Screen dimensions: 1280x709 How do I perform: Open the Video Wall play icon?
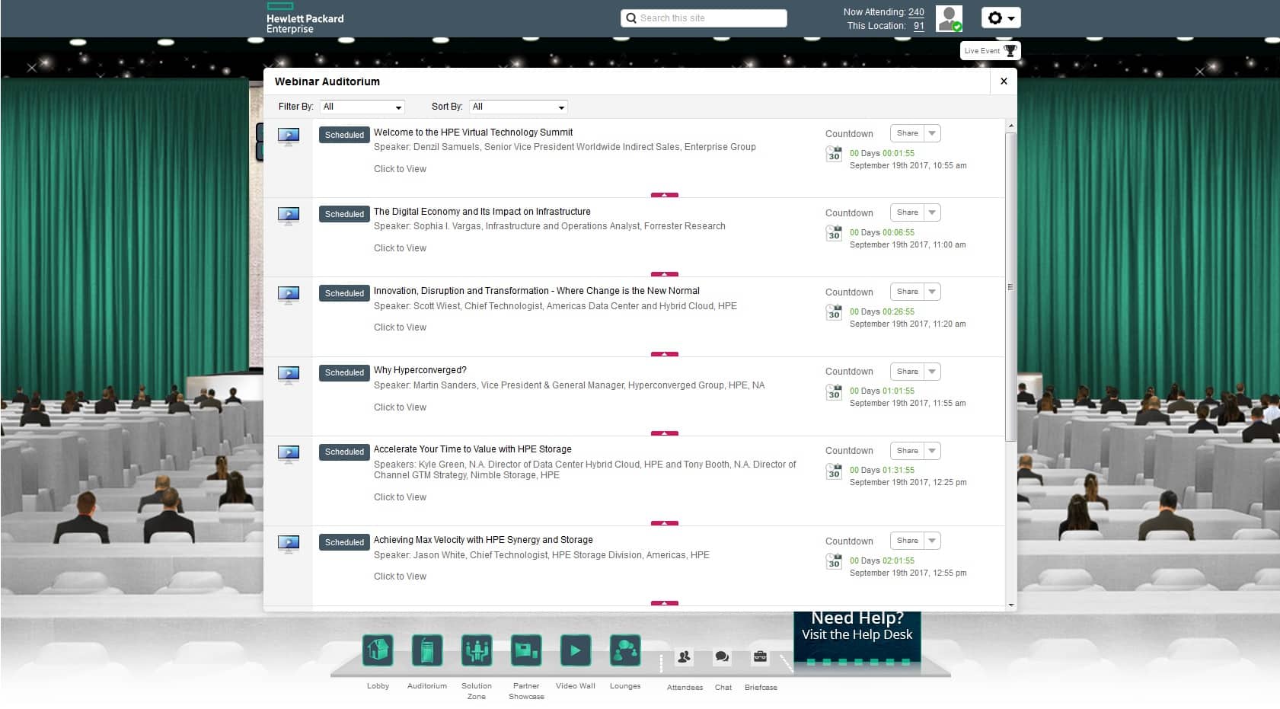pyautogui.click(x=576, y=651)
